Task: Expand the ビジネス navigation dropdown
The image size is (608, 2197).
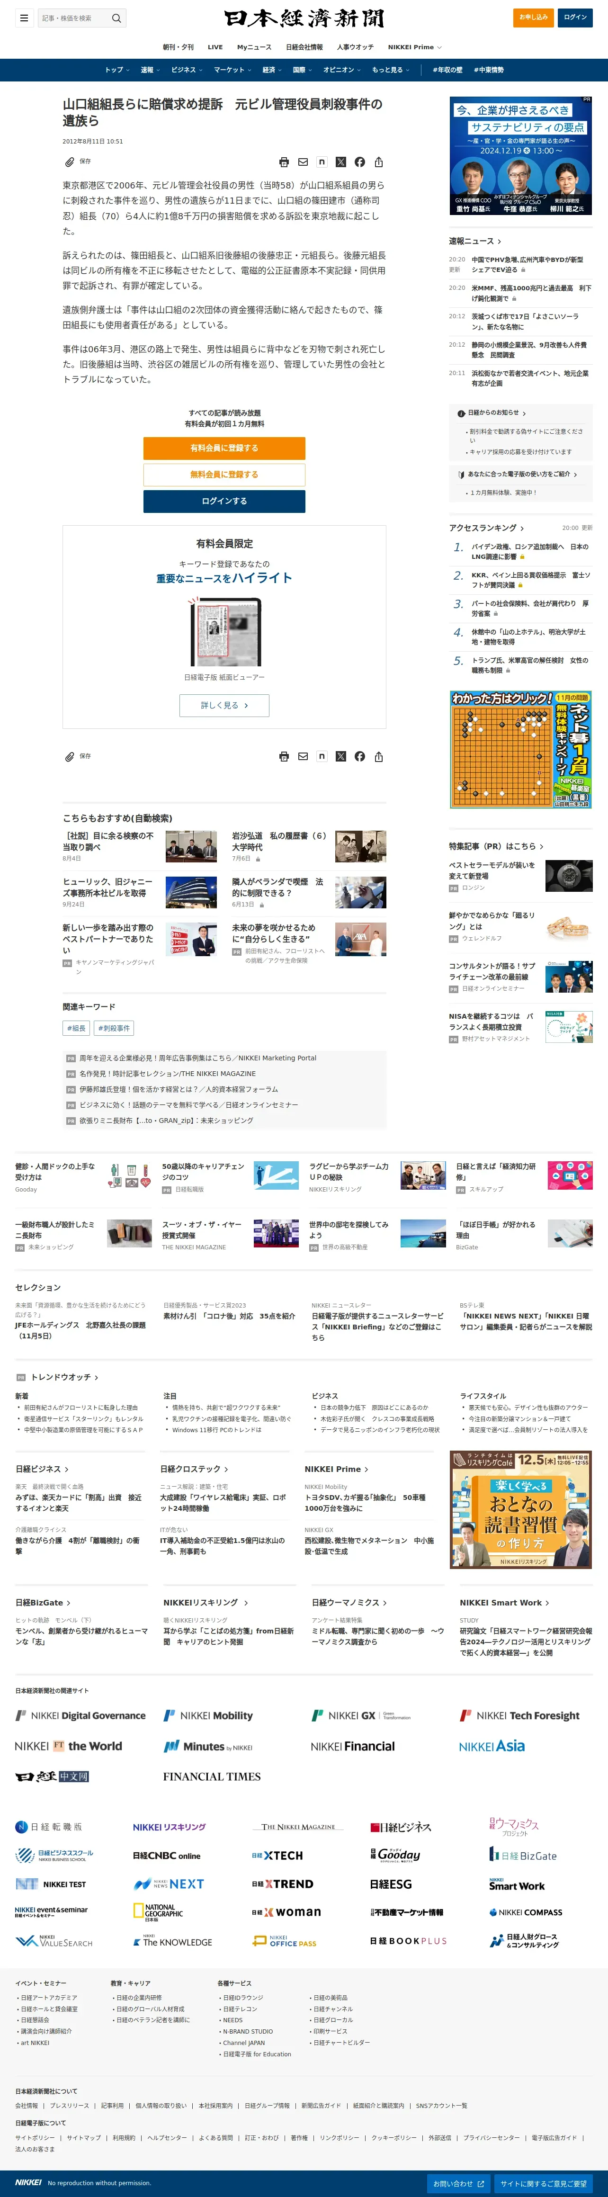Action: 186,70
